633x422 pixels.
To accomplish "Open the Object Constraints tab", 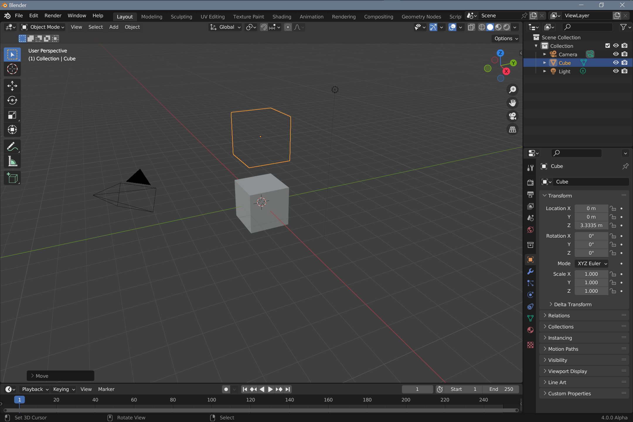I will click(530, 307).
